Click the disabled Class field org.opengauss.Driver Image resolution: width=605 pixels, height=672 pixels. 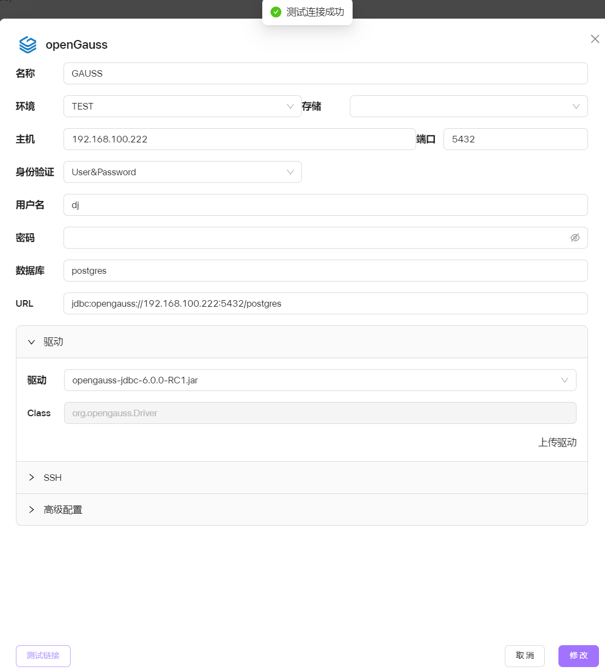pyautogui.click(x=320, y=413)
